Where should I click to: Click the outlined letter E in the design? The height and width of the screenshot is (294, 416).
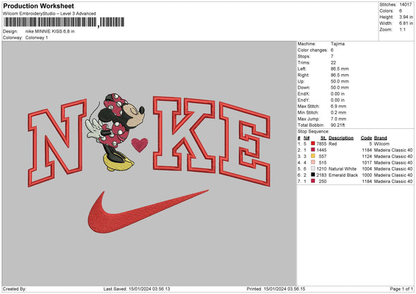pyautogui.click(x=245, y=144)
